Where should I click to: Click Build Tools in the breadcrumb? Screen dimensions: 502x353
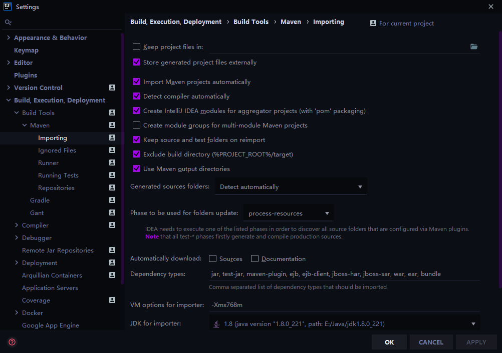pyautogui.click(x=251, y=21)
